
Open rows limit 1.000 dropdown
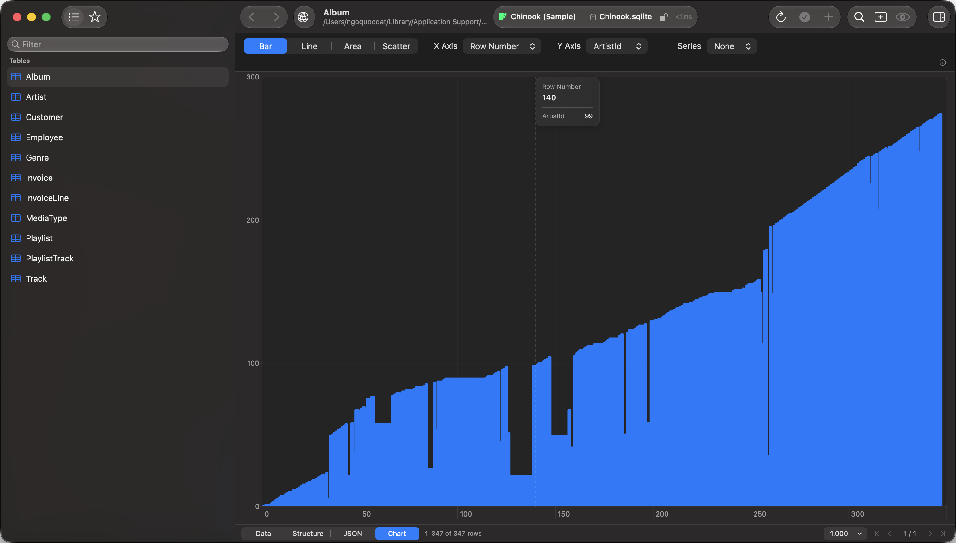[845, 533]
